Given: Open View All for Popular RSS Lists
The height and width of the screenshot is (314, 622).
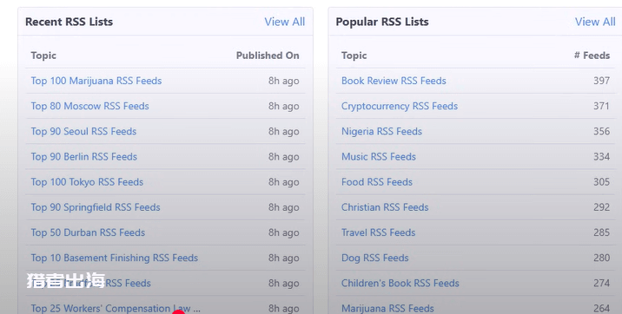Looking at the screenshot, I should tap(595, 22).
